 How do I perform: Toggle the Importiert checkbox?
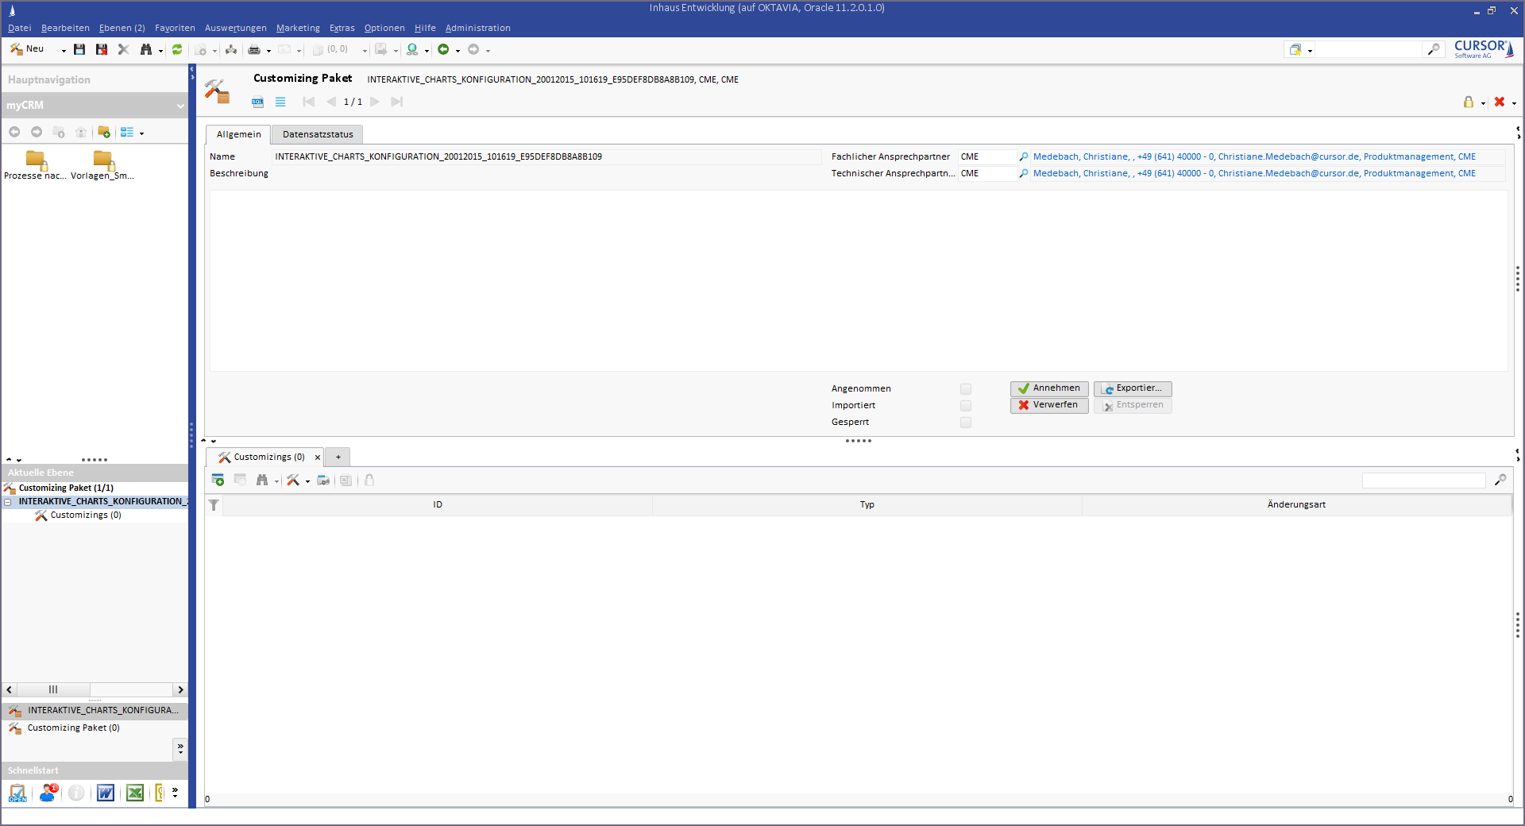966,406
